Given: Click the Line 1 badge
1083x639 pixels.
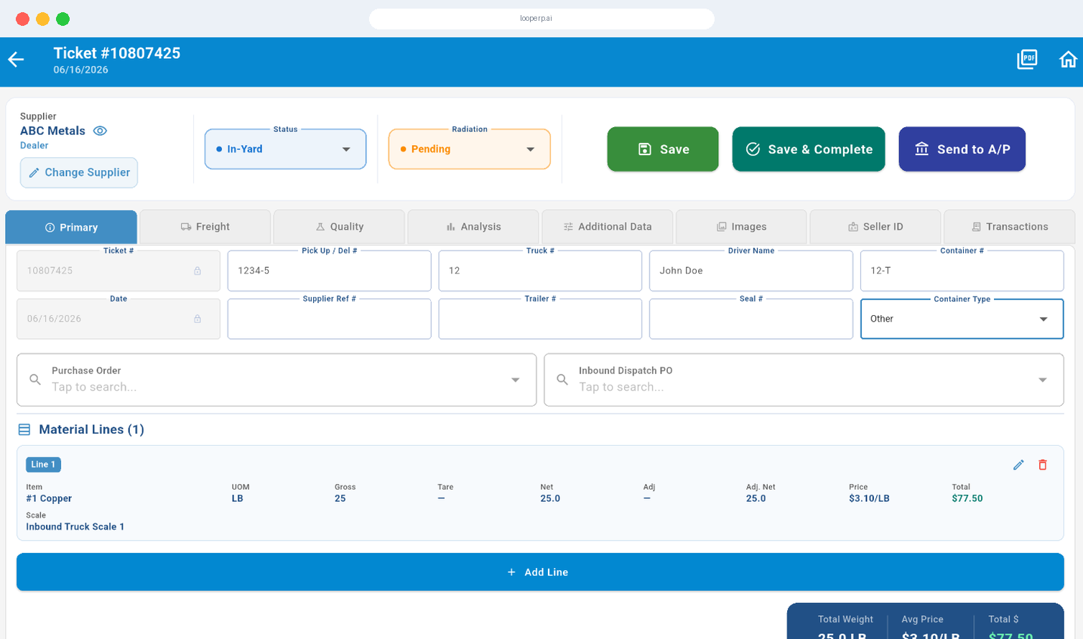Looking at the screenshot, I should 43,465.
